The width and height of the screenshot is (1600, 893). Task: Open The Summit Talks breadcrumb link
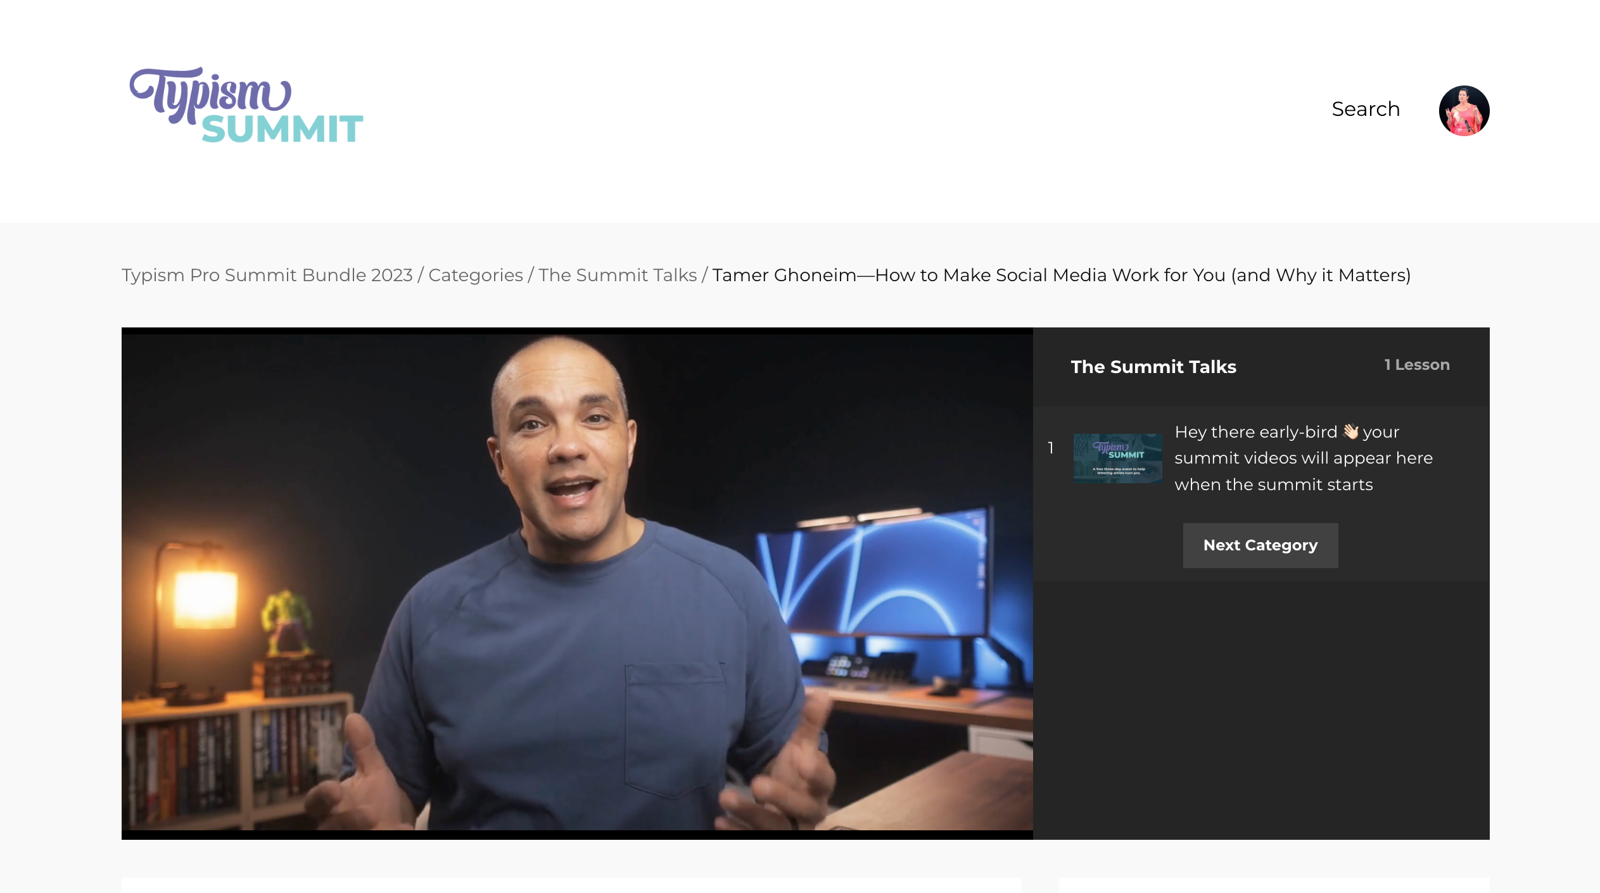pos(618,275)
